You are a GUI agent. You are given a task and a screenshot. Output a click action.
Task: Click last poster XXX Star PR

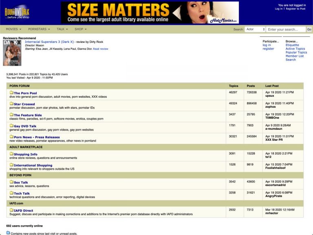[x=274, y=140]
